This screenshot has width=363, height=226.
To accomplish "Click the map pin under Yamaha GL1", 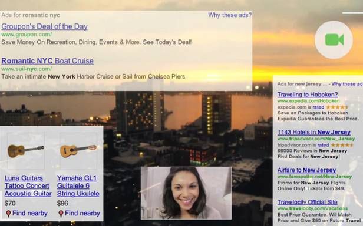I will click(61, 214).
